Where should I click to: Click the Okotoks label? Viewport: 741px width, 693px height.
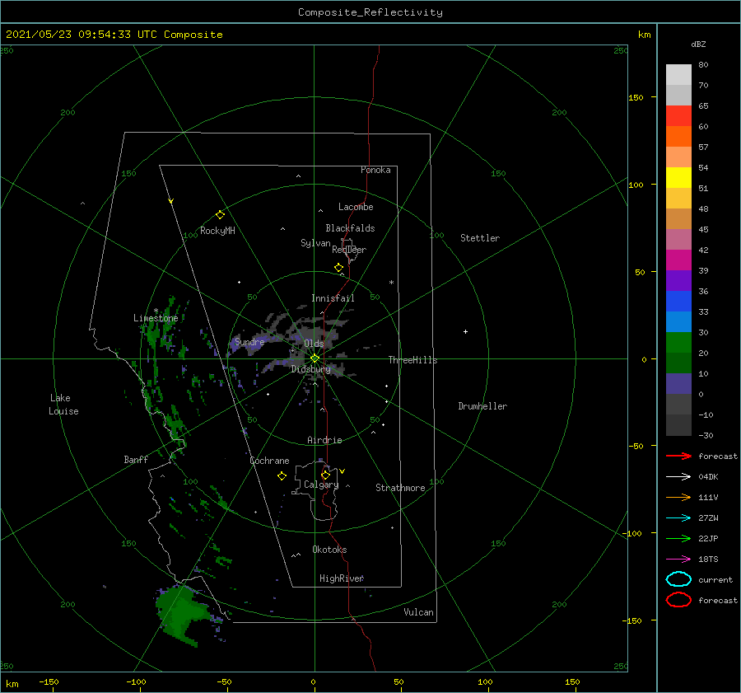329,550
